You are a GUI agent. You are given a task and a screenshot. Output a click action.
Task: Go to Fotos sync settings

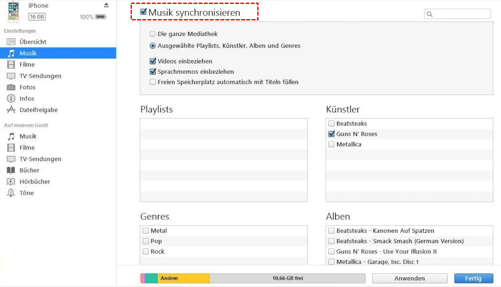(x=27, y=87)
